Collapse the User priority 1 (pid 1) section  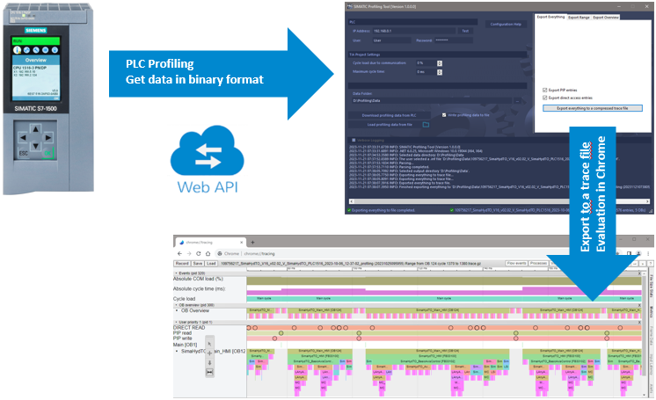pyautogui.click(x=176, y=322)
